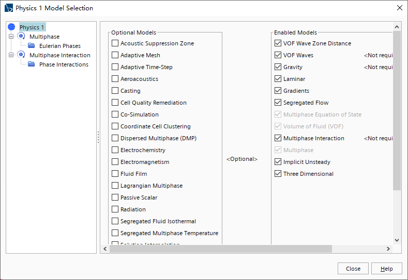Viewport: 408px width, 280px height.
Task: Click the Phase Interactions folder icon
Action: [31, 64]
